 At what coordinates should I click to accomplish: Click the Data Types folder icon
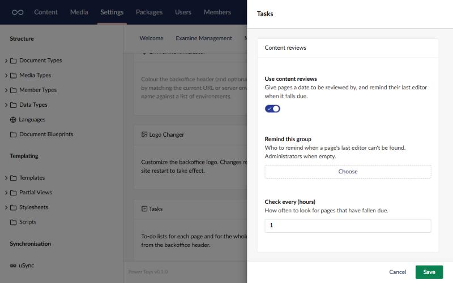(x=13, y=105)
